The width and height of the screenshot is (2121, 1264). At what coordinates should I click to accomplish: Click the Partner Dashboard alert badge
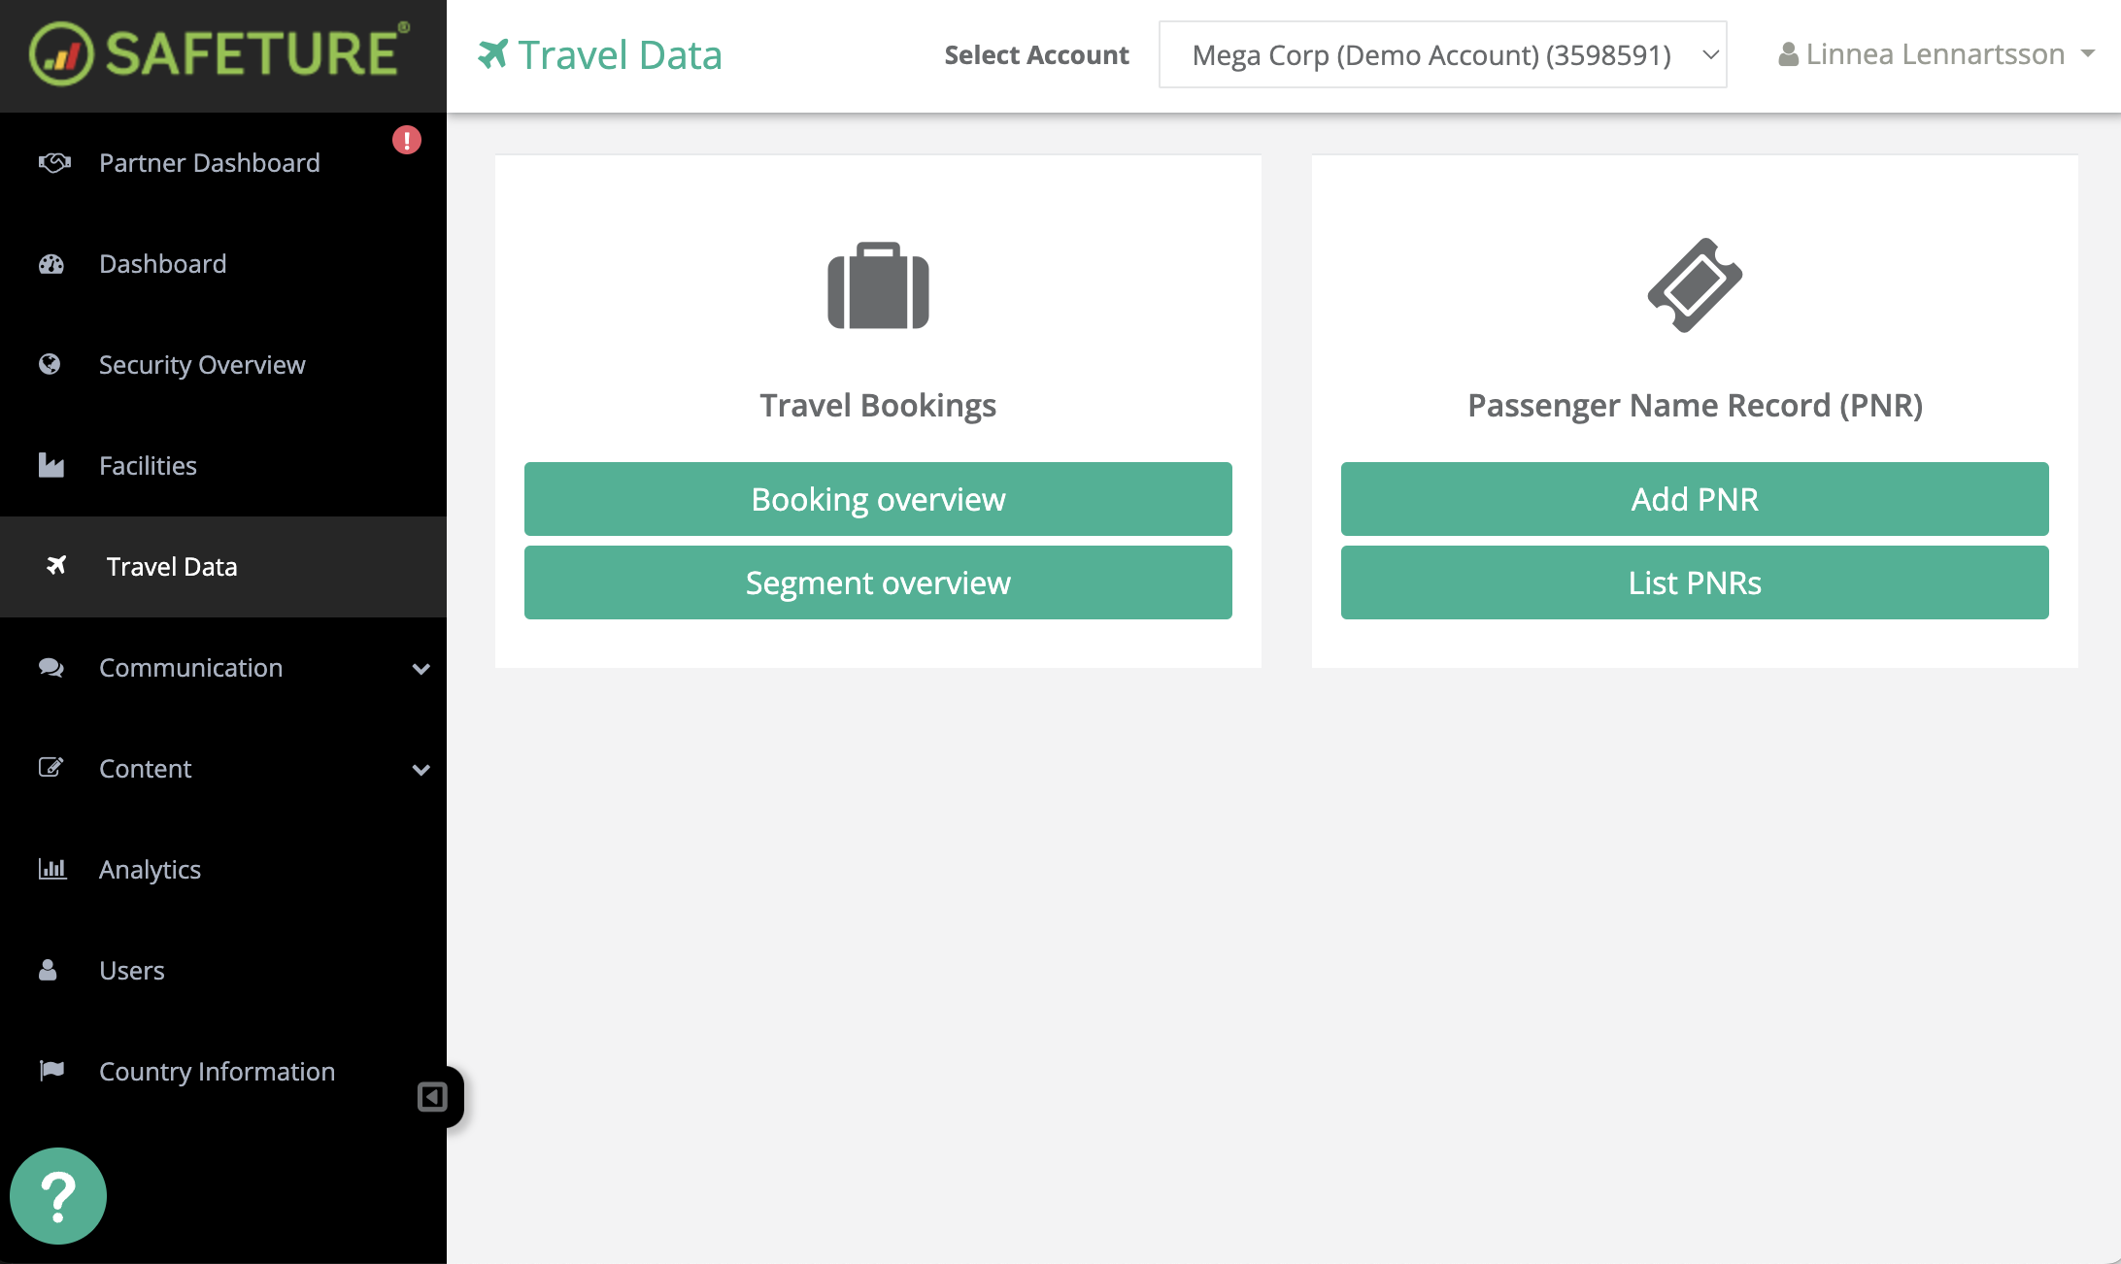click(x=406, y=140)
